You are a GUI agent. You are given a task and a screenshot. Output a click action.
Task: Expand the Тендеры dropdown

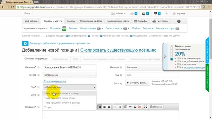pos(148,28)
